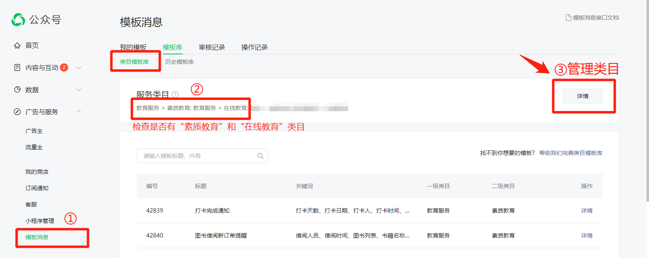The image size is (649, 258).
Task: Open 详情 for template 42839
Action: (x=587, y=211)
